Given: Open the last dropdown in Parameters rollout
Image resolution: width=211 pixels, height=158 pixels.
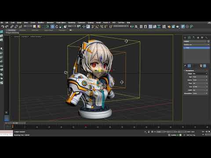Looking at the screenshot, I should 200,93.
